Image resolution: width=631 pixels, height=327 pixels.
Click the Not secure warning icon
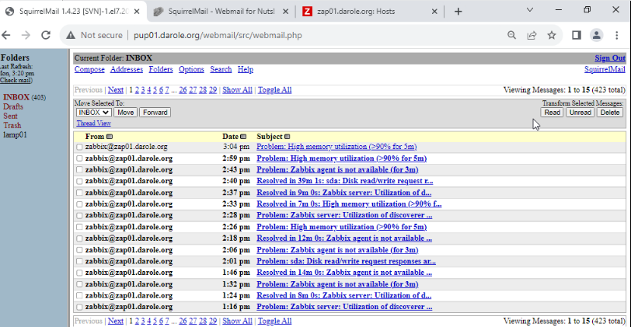click(71, 36)
